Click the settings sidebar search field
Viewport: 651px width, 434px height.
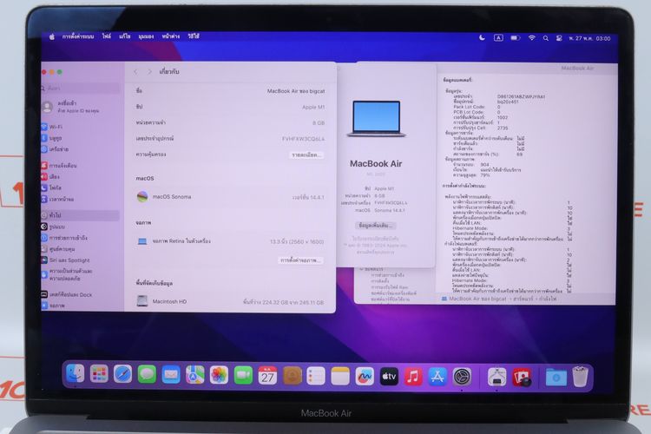pos(80,88)
